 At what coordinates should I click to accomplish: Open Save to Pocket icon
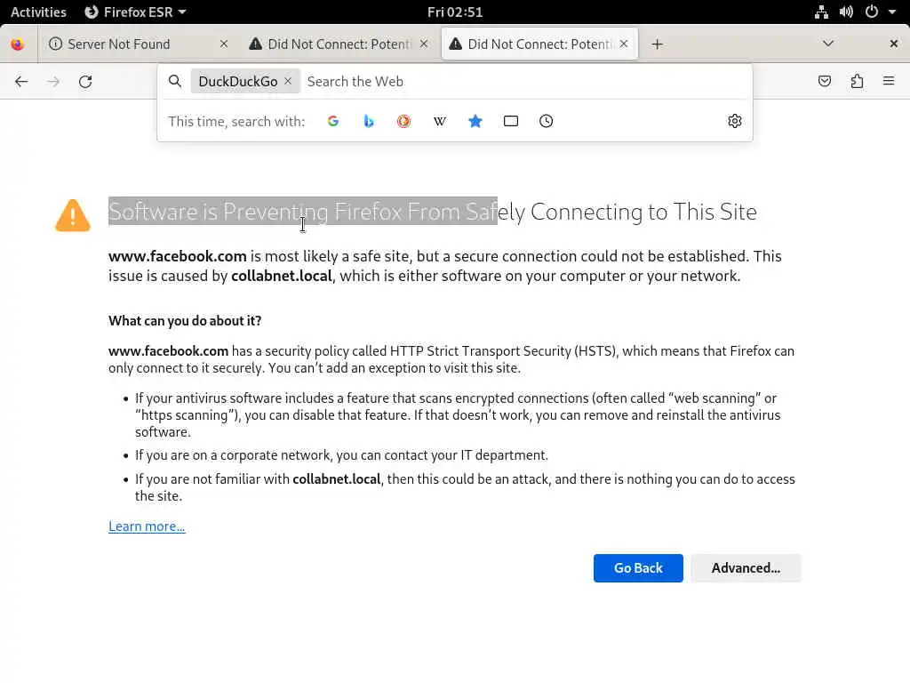[x=824, y=81]
